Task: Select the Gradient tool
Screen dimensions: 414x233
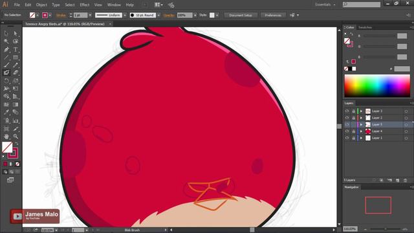Action: tap(16, 105)
